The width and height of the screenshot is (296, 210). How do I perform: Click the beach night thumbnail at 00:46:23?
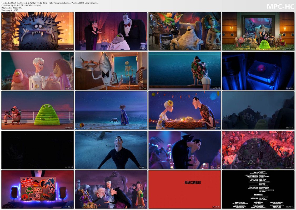coord(111,110)
